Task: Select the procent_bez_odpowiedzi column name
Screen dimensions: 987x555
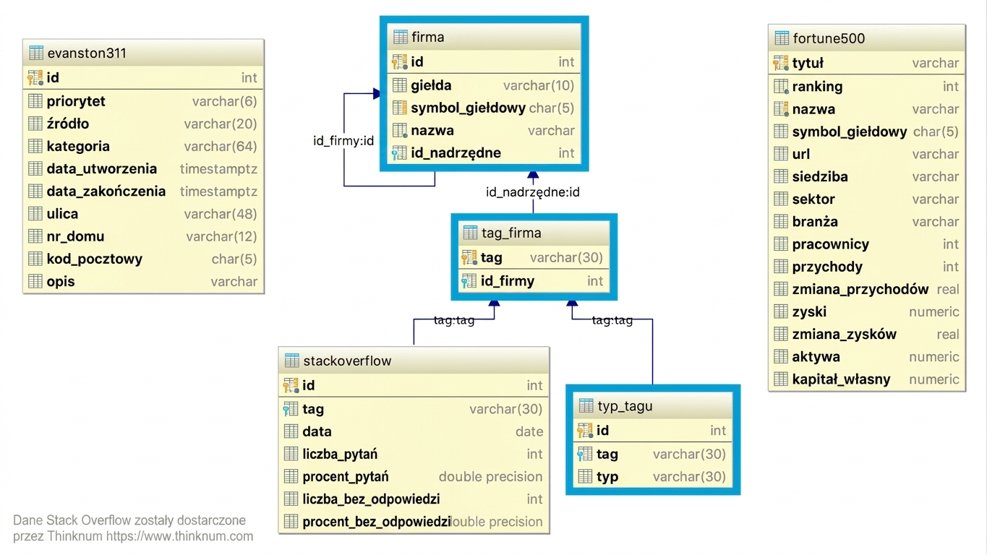Action: click(x=377, y=521)
